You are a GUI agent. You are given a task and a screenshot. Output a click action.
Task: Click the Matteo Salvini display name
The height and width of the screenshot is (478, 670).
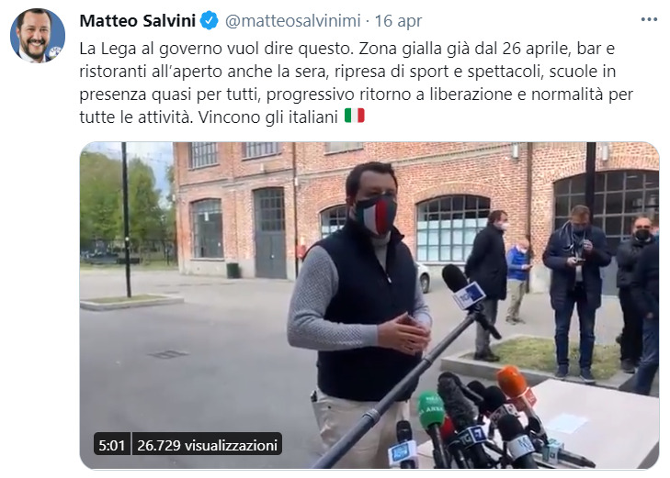pos(138,20)
